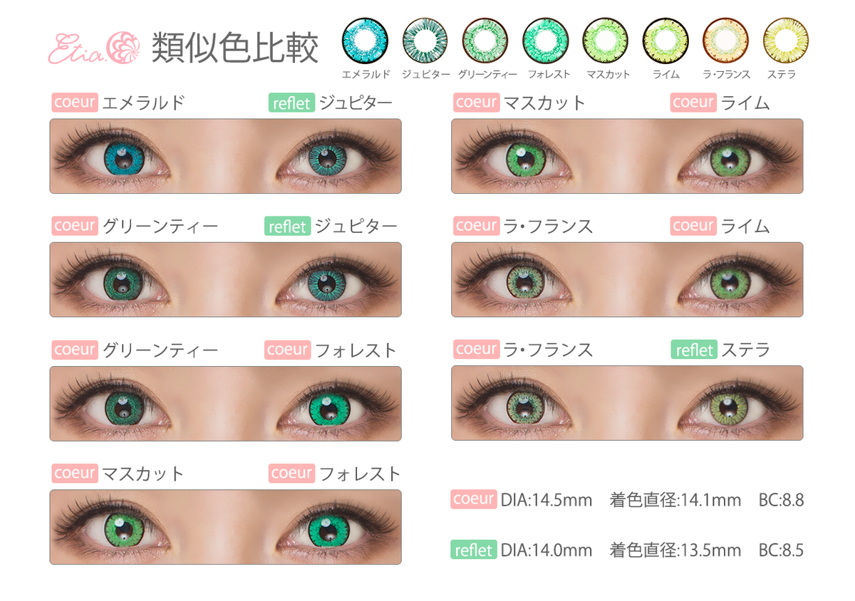Choose the グリーンティー lens icon in top row
Viewport: 855px width, 601px height.
[x=485, y=41]
